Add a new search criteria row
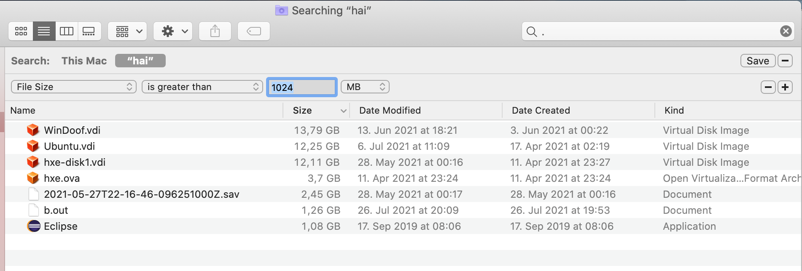This screenshot has height=271, width=802. point(785,87)
